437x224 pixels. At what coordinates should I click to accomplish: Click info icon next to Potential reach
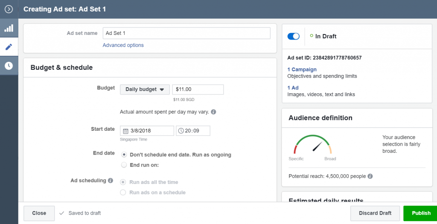pos(370,176)
